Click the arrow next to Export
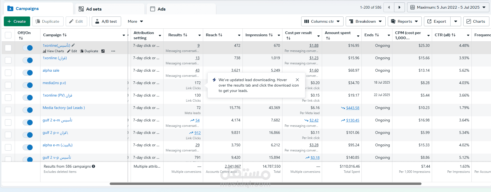491x192 pixels. click(456, 21)
